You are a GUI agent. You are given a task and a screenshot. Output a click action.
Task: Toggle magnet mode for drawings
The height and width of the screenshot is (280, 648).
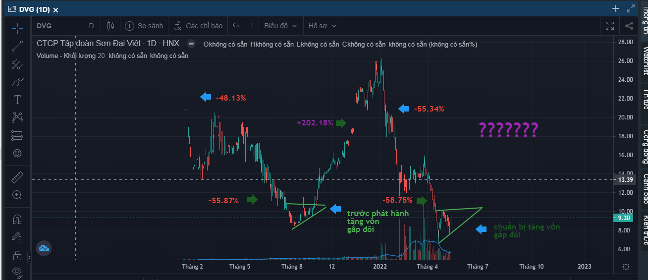click(17, 219)
